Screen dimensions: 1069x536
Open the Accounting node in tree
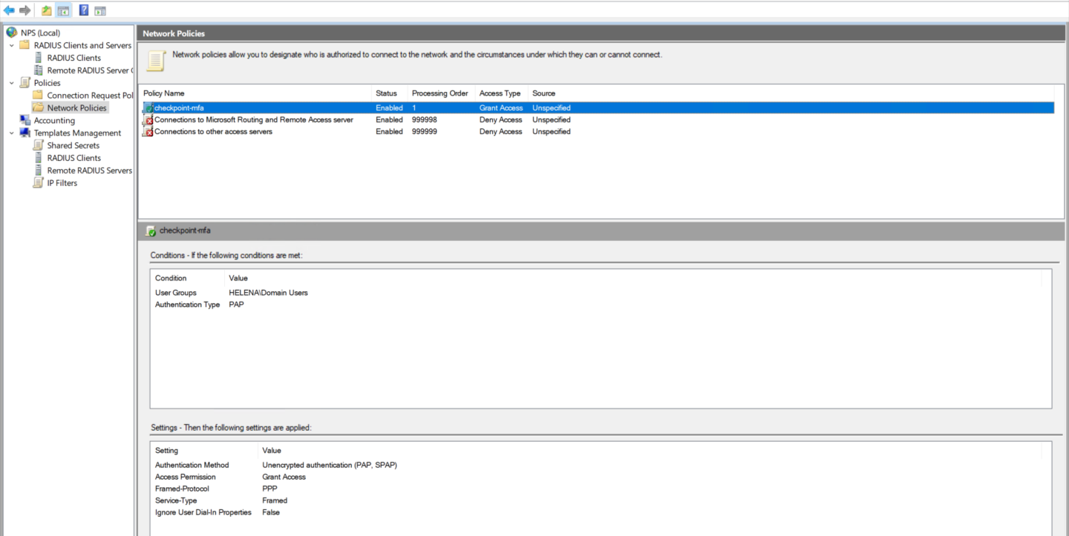coord(54,120)
